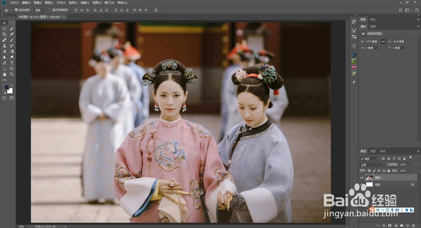The height and width of the screenshot is (228, 421).
Task: Open workspace switcher dropdown at top right
Action: pos(408,10)
